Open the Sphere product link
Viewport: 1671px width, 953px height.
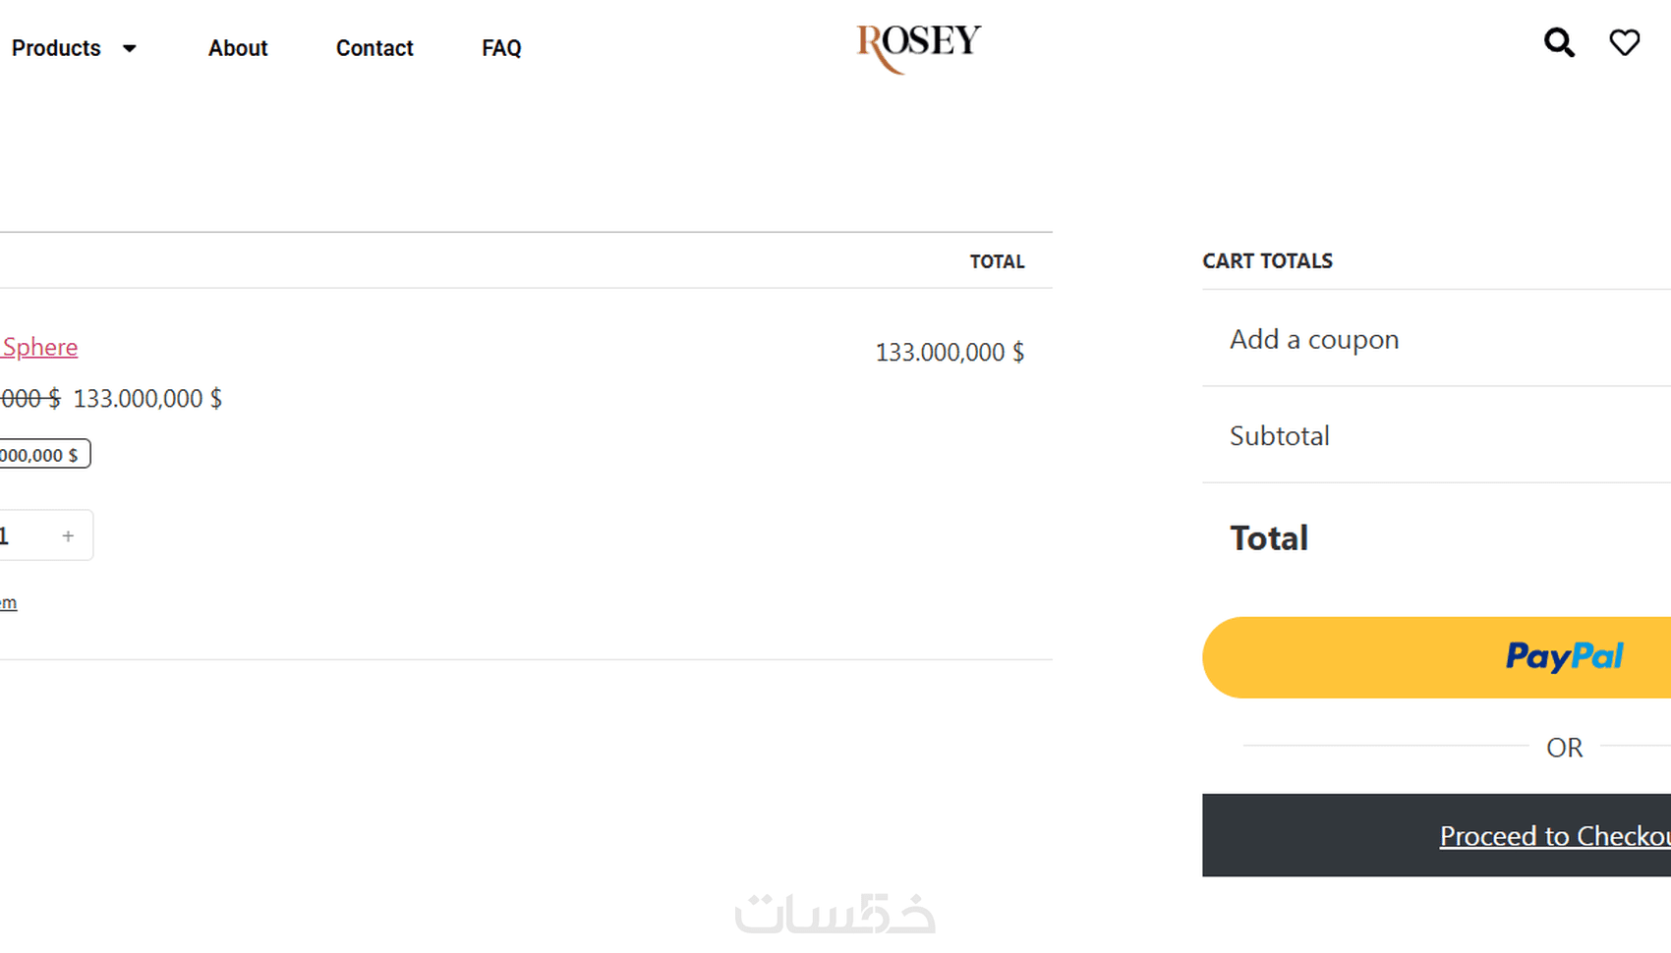click(x=39, y=347)
